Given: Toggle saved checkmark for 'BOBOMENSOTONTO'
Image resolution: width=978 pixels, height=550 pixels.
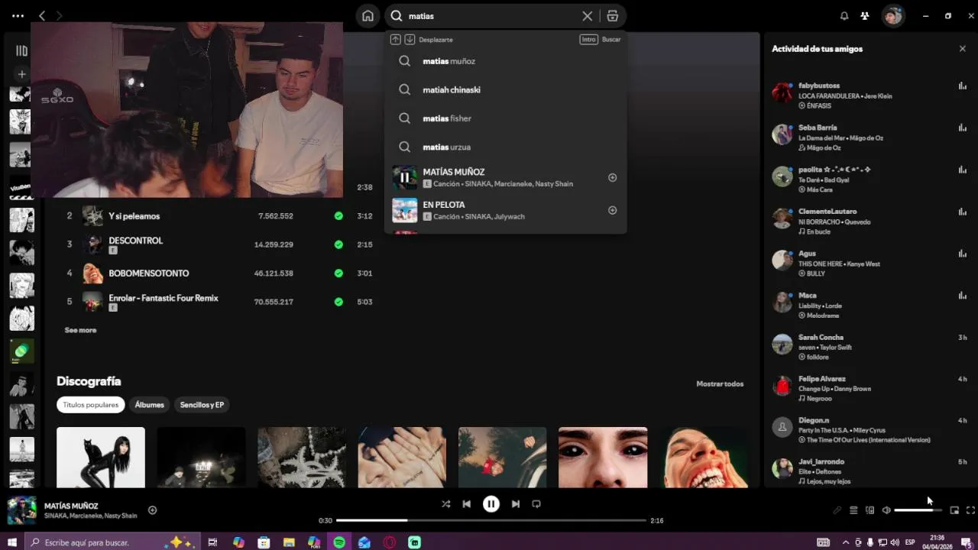Looking at the screenshot, I should pos(338,273).
